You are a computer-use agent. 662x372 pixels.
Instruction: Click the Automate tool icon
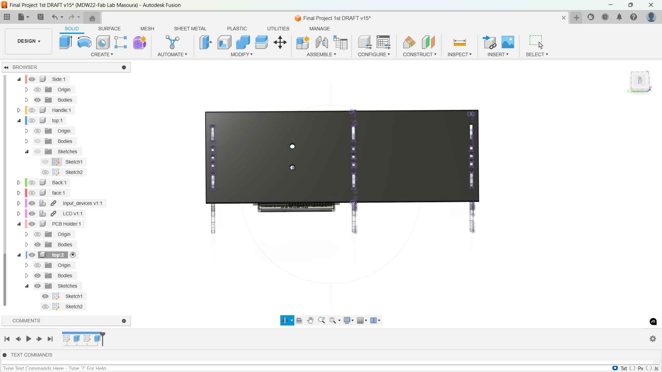[x=172, y=42]
